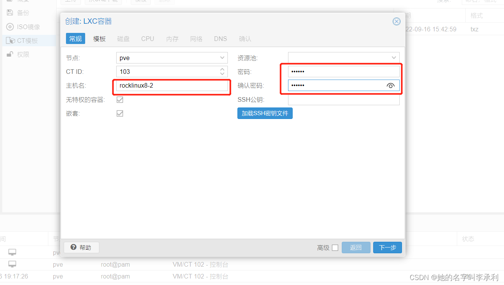The image size is (504, 285).
Task: Switch to the CPU tab
Action: point(147,39)
